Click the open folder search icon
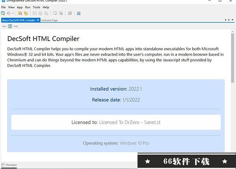Viewport: 236px width, 169px height. point(20,13)
